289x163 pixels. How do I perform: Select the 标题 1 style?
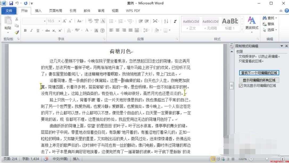pyautogui.click(x=230, y=24)
